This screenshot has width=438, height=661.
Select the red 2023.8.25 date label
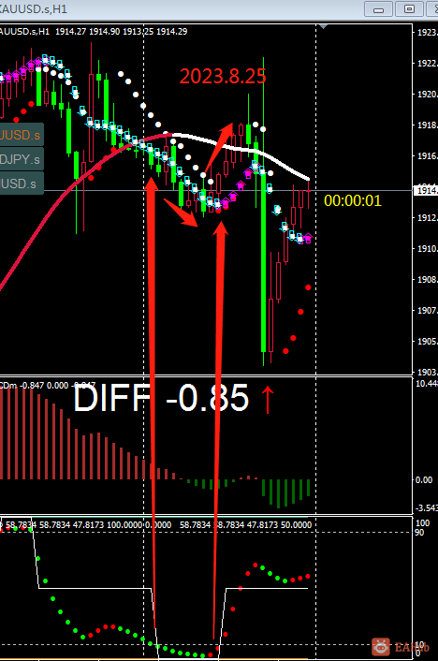coord(223,76)
